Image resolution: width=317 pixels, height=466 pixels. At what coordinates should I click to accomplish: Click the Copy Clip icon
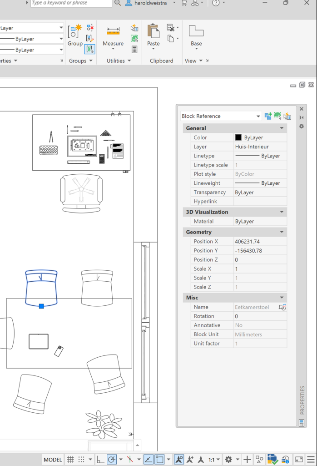170,38
